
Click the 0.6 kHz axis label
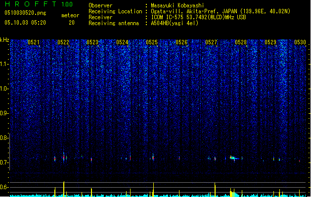click(3, 187)
